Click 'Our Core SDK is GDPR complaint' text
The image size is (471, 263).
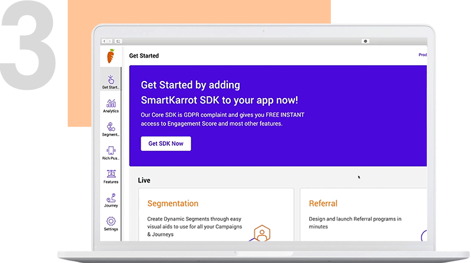[184, 115]
